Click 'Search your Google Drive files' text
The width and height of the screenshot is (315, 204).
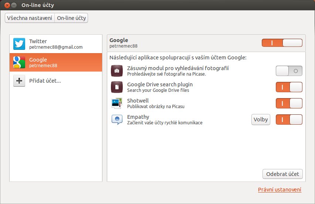pos(158,90)
